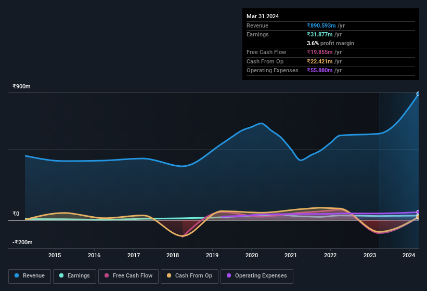The image size is (427, 291).
Task: Click the Mar 31 2024 tooltip date
Action: (263, 16)
